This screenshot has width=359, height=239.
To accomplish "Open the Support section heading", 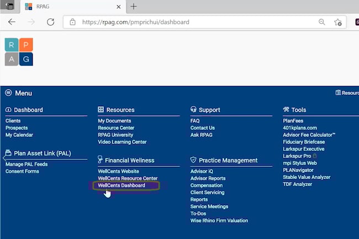I will tap(209, 110).
